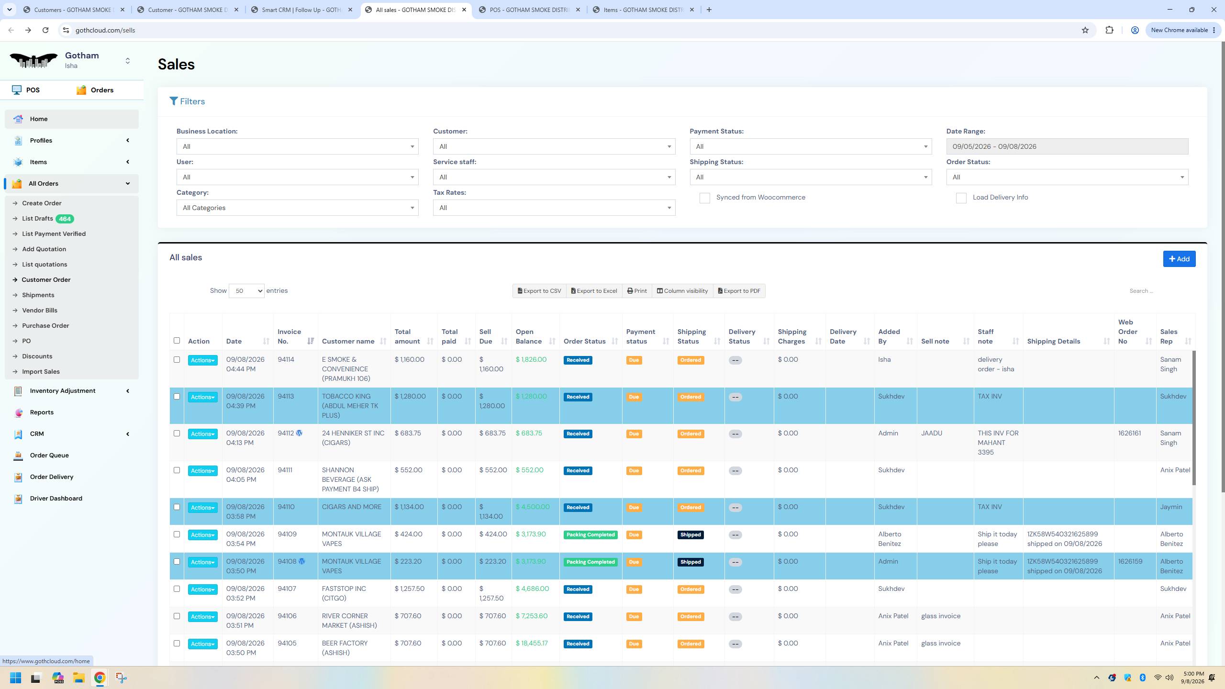Expand the Inventory Adjustment sidebar menu
1225x689 pixels.
tap(72, 391)
